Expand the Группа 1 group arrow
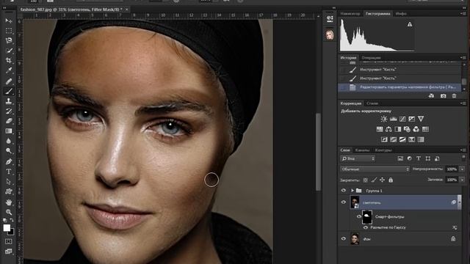Image resolution: width=470 pixels, height=264 pixels. 352,191
